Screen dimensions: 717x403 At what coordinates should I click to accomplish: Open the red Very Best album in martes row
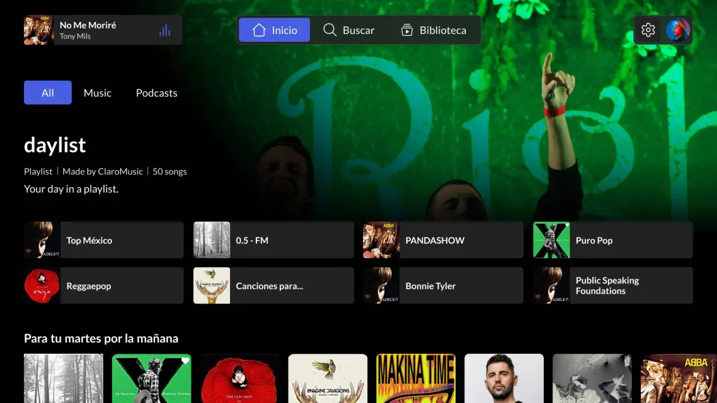(x=239, y=378)
